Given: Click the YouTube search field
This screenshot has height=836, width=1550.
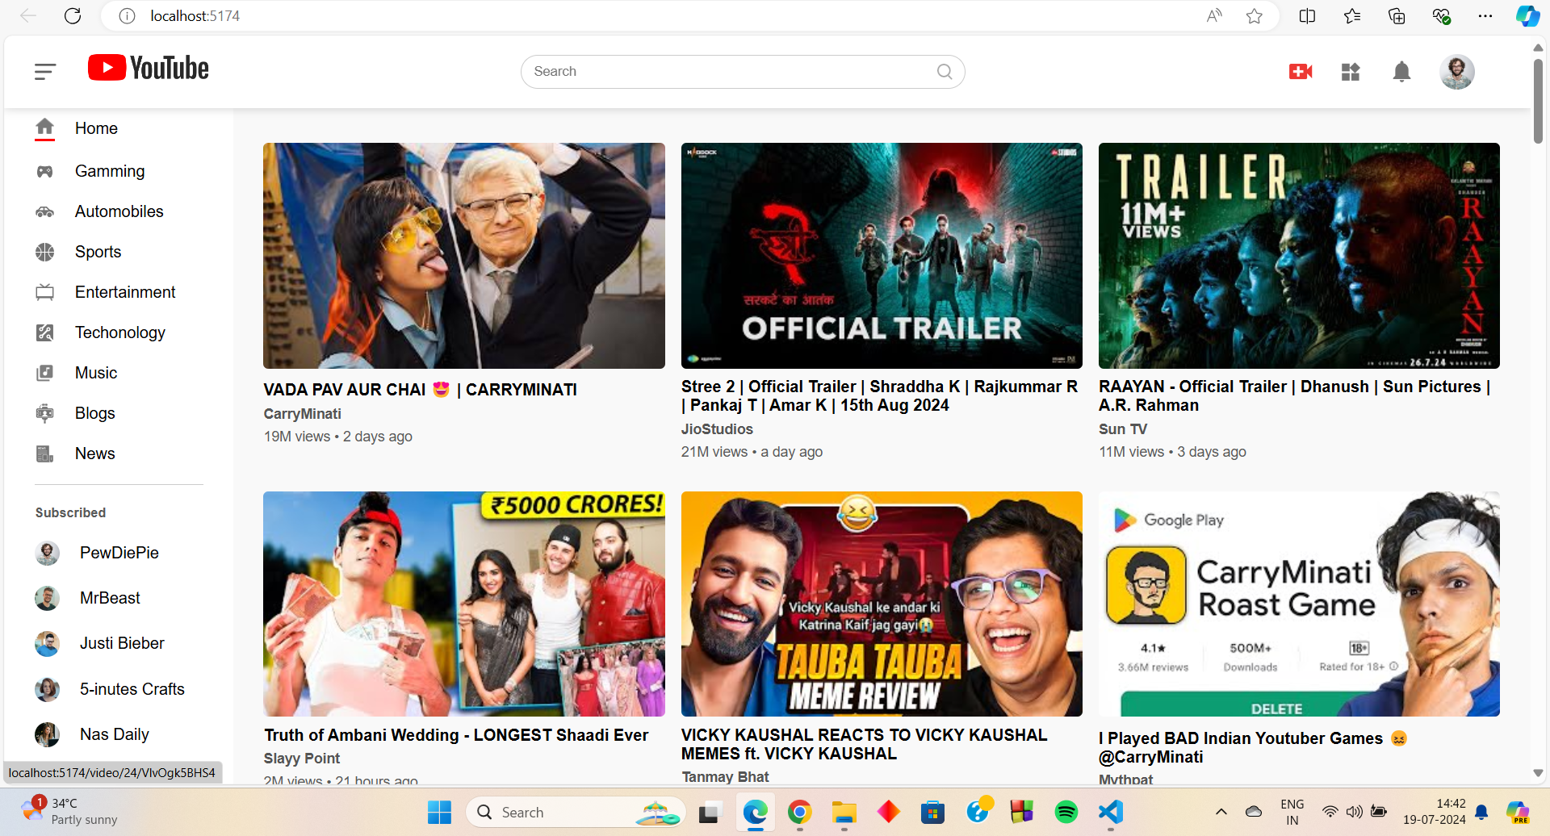Looking at the screenshot, I should point(727,72).
